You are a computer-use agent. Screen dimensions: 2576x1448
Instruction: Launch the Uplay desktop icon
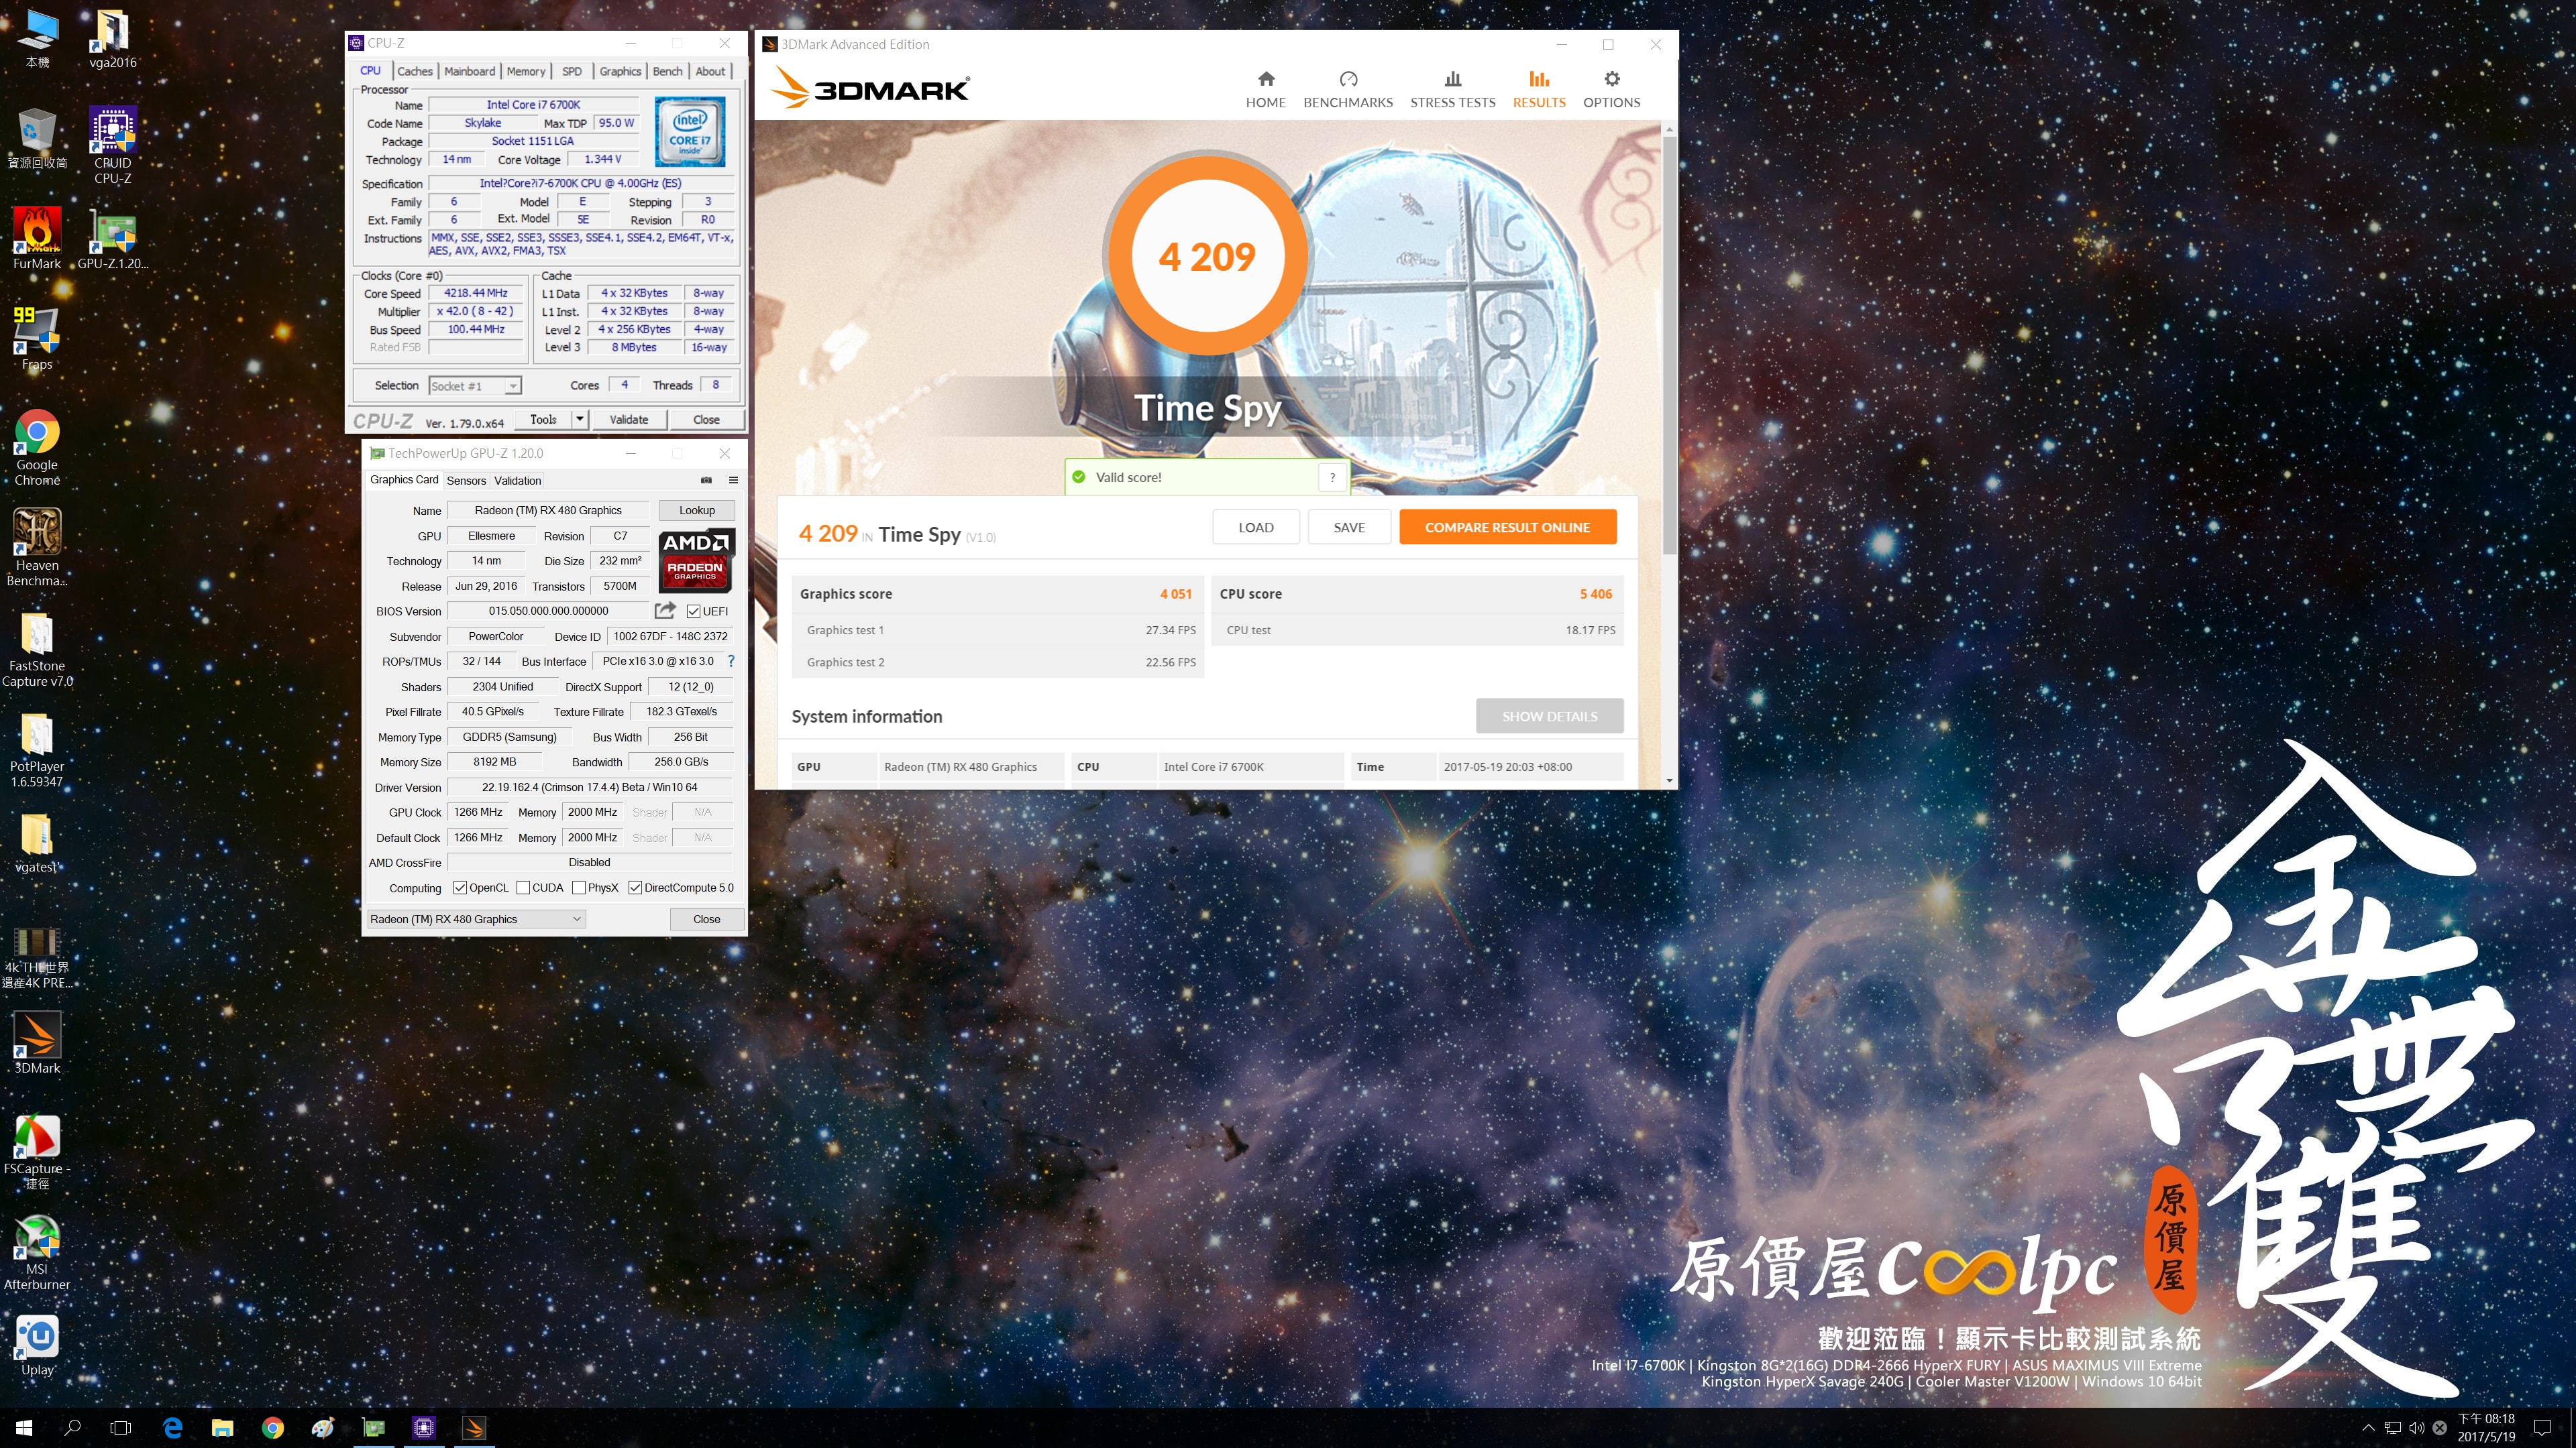pyautogui.click(x=37, y=1345)
